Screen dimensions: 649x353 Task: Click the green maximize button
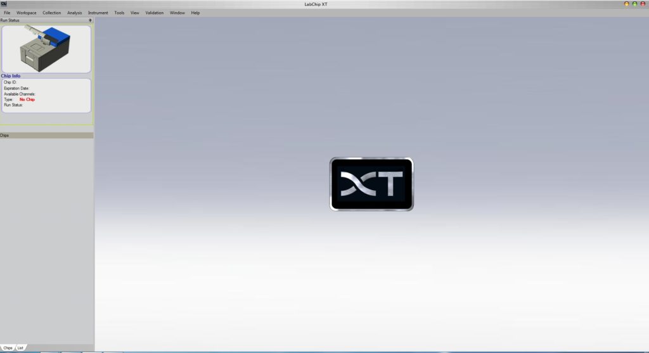pyautogui.click(x=635, y=4)
